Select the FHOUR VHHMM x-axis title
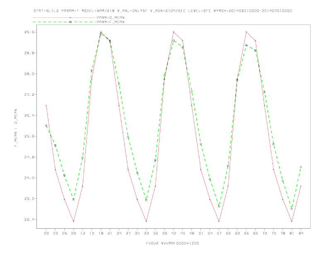 tap(172, 243)
